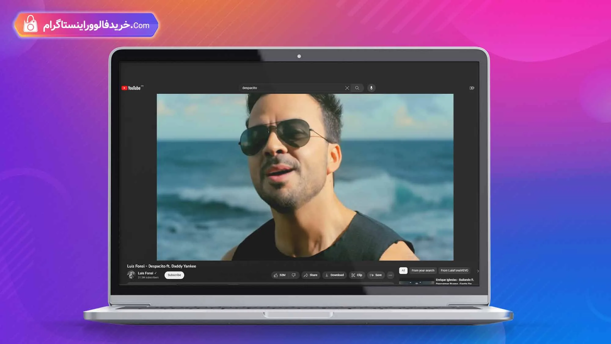The width and height of the screenshot is (611, 344).
Task: Click the Despacito video player to pause
Action: coord(305,177)
